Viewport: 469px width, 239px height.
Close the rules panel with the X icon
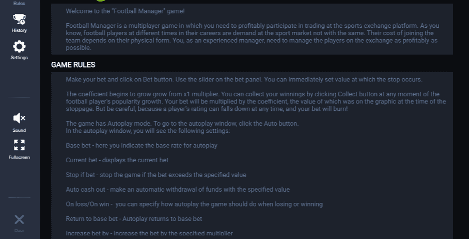tap(19, 220)
